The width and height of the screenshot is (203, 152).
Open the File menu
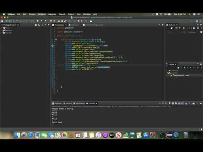(x=19, y=14)
